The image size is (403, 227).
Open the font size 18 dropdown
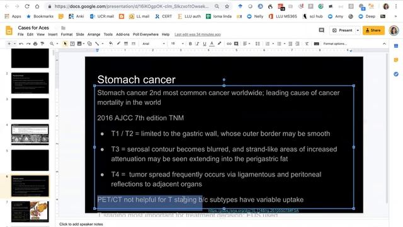(178, 44)
